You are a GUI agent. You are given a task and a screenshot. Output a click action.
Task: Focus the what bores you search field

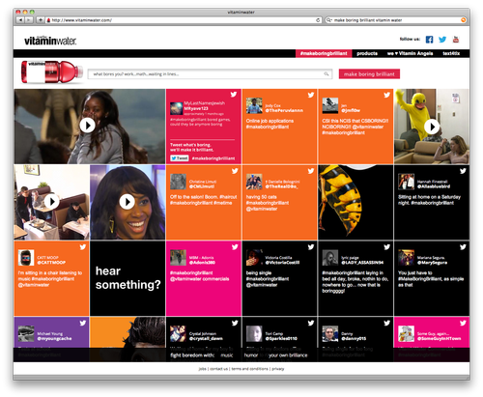tap(210, 74)
